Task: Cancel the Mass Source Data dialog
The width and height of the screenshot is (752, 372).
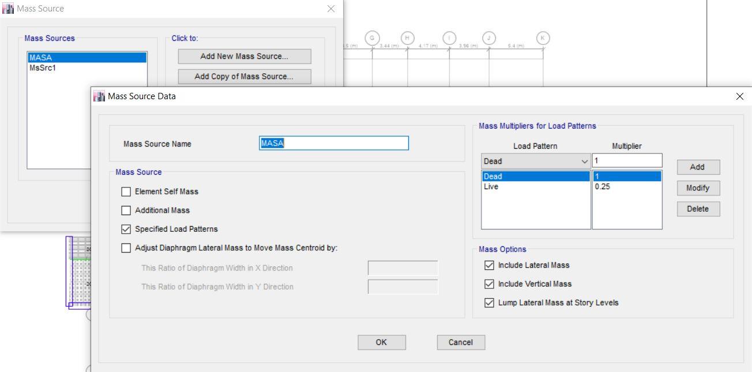Action: 460,342
